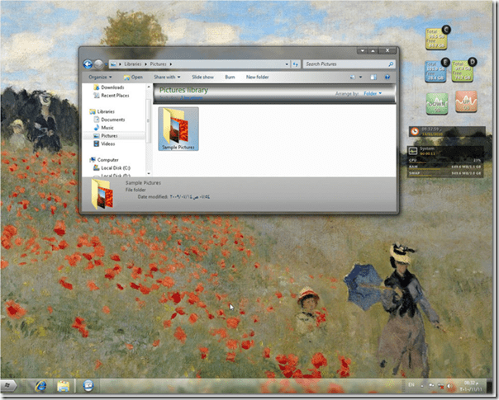Select Documents in the navigation pane
This screenshot has width=499, height=400.
[113, 120]
